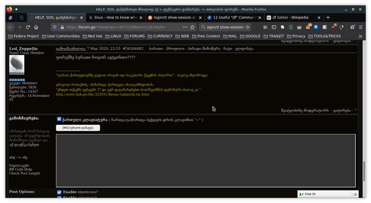Open the GOOGLE bookmark folder
The image size is (371, 203).
250,36
